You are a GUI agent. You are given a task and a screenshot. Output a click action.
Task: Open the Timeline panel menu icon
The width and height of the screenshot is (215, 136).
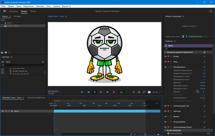click(23, 98)
